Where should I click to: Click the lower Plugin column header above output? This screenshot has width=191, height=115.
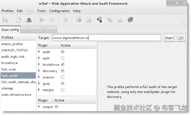pyautogui.click(x=45, y=100)
